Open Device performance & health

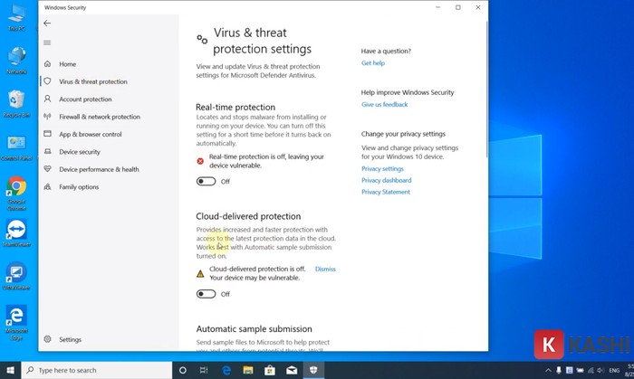click(99, 169)
